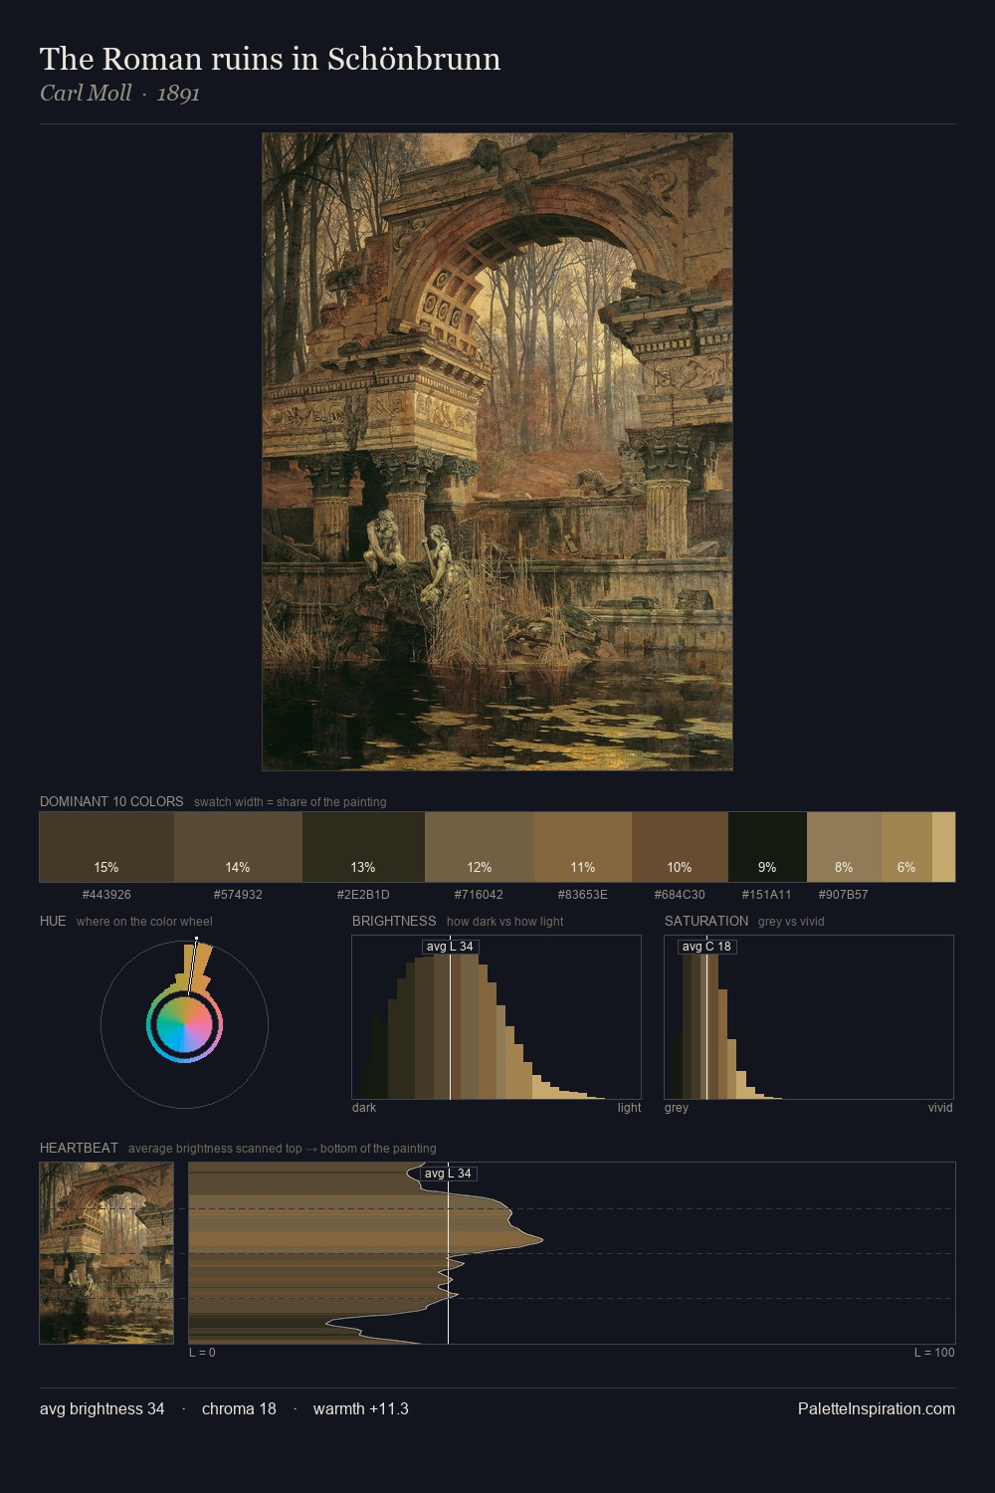Select the 6% golden tan swatch

pyautogui.click(x=906, y=847)
